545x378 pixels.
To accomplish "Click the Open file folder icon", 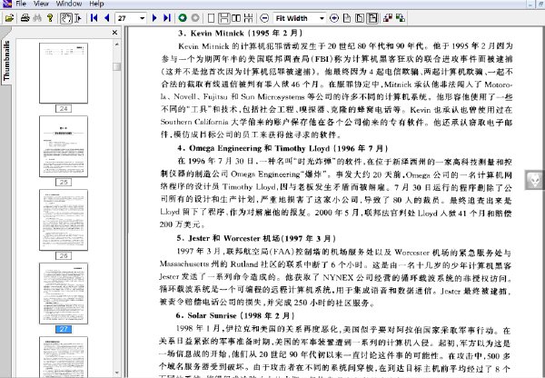I will click(x=9, y=18).
